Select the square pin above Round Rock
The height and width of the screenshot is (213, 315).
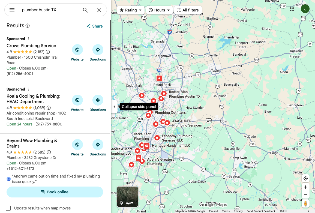pos(159,78)
